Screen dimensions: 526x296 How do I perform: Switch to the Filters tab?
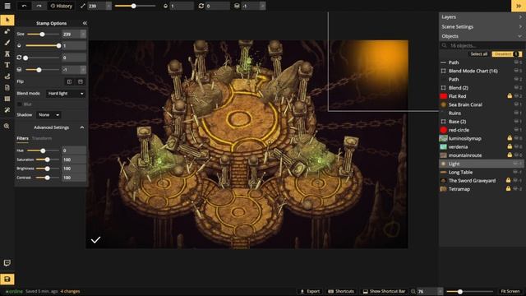click(22, 138)
